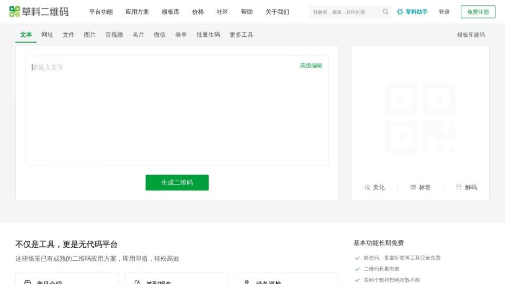Open 草料助手 assistant icon link
Viewport: 505px width, 284px height.
pyautogui.click(x=400, y=12)
